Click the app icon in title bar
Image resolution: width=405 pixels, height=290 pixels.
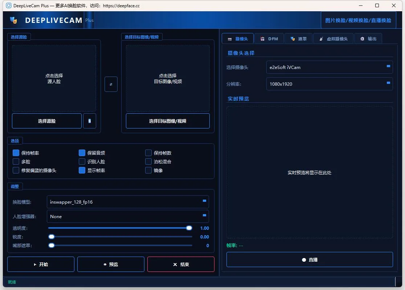pos(8,5)
